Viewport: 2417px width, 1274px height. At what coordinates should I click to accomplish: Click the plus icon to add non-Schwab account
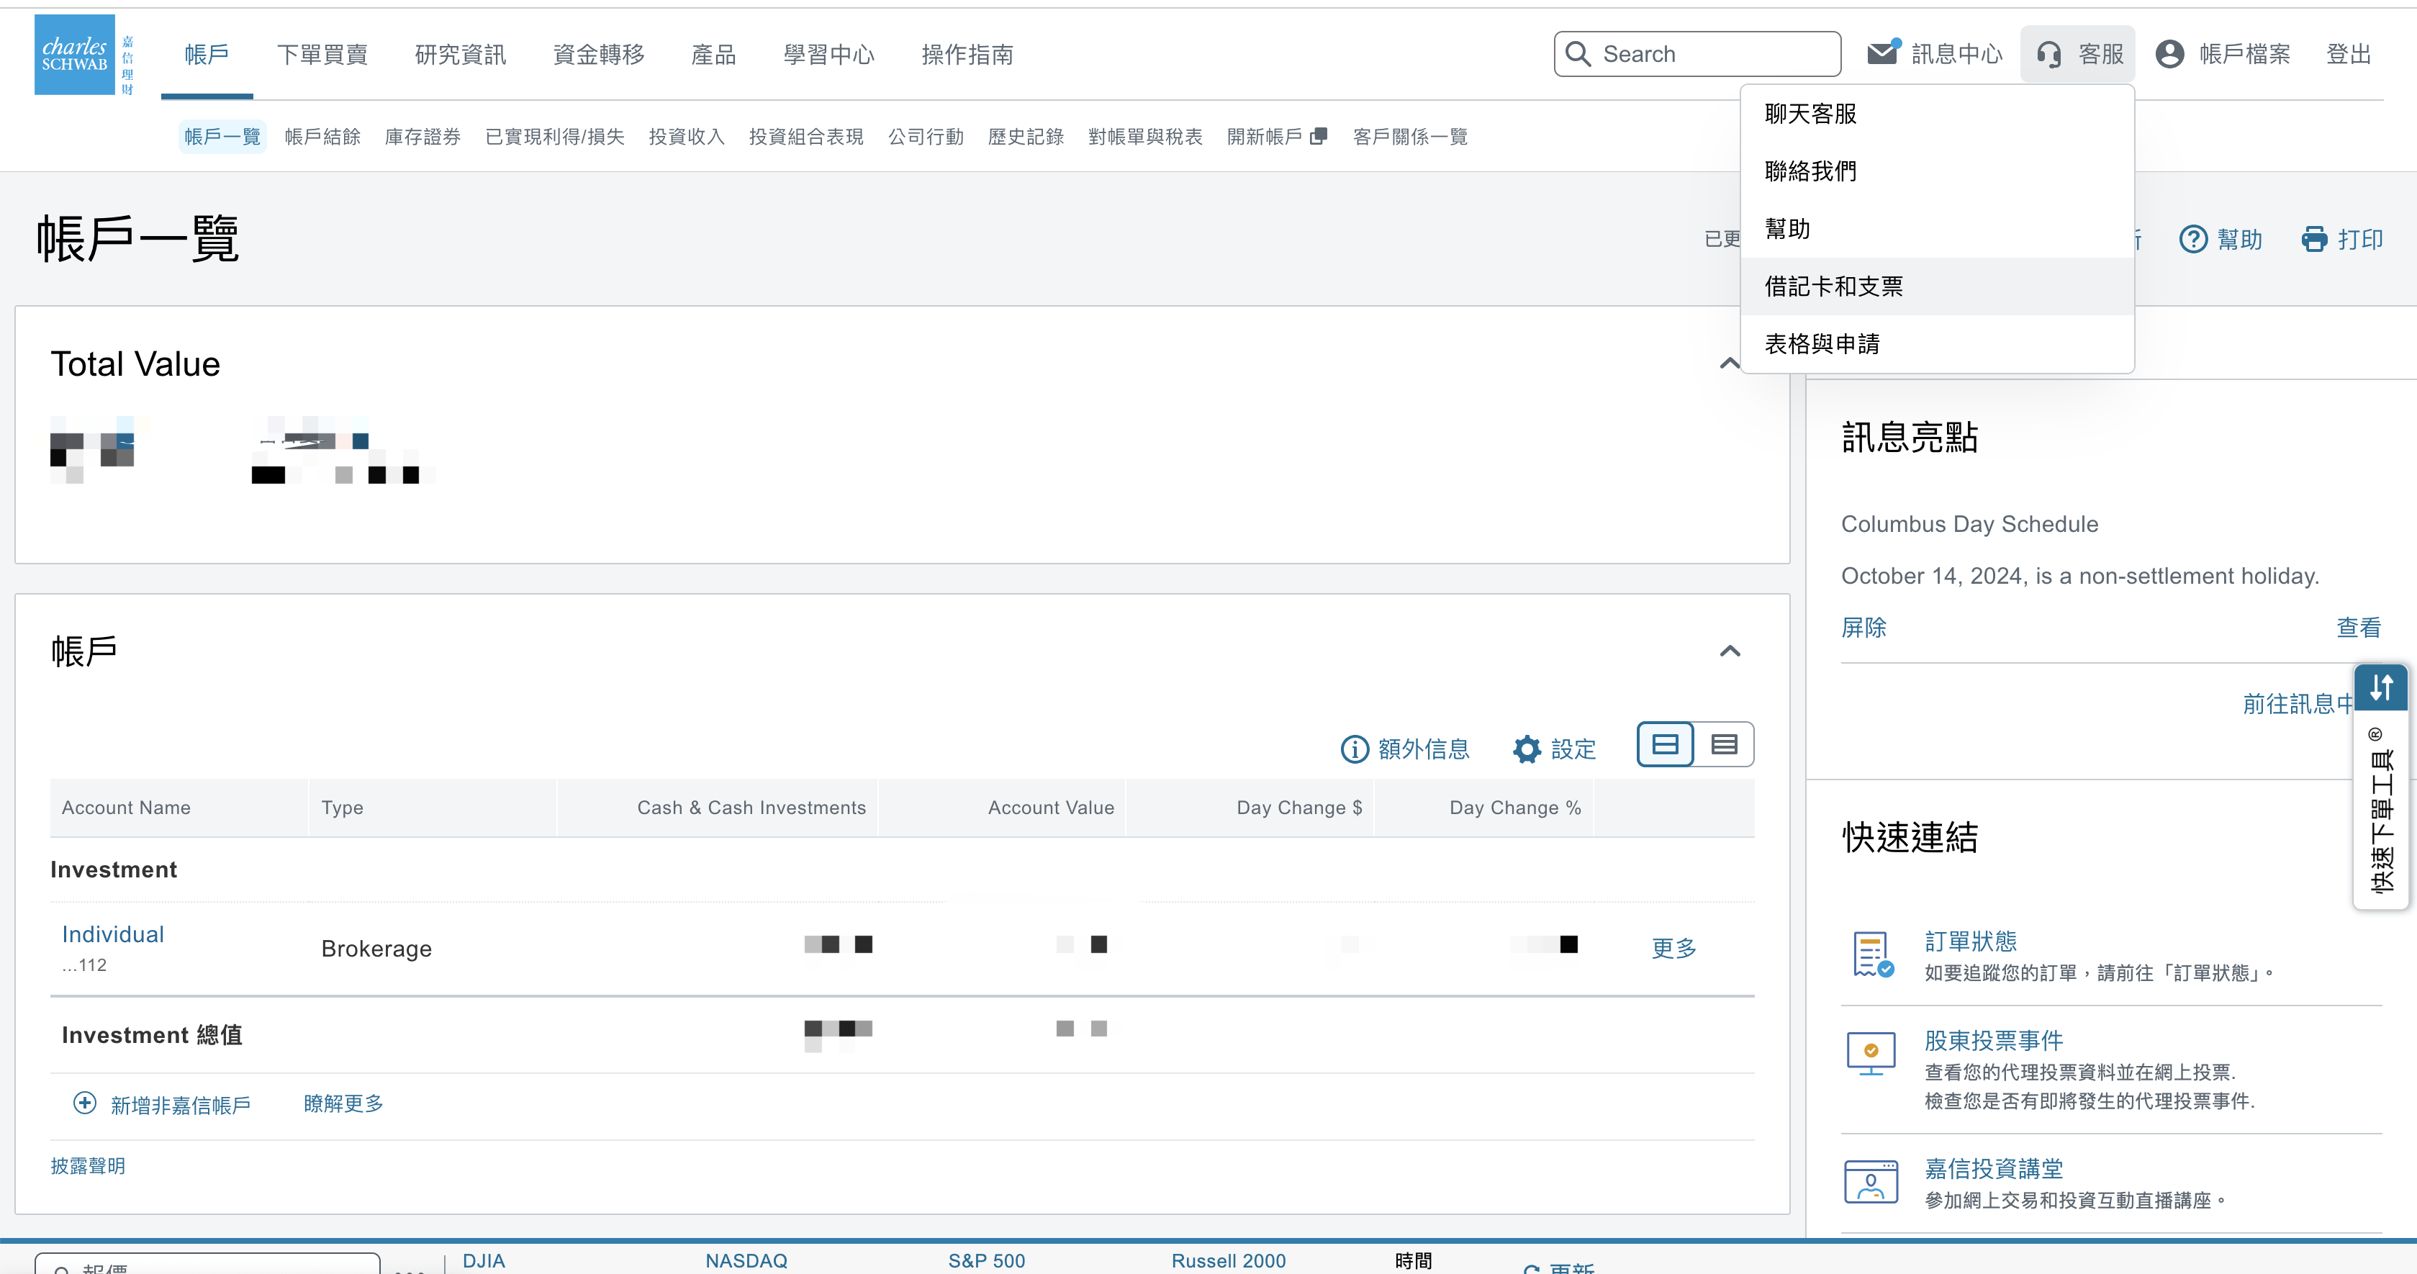84,1103
